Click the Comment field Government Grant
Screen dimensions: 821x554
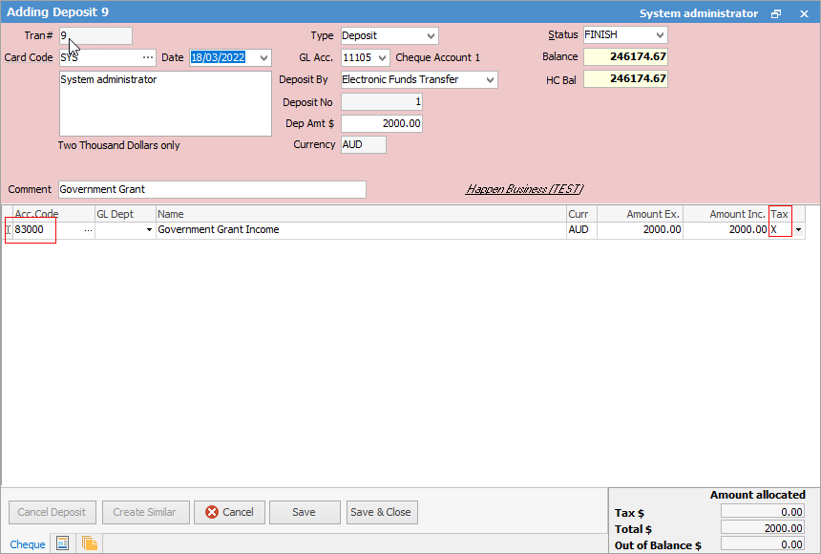coord(212,189)
